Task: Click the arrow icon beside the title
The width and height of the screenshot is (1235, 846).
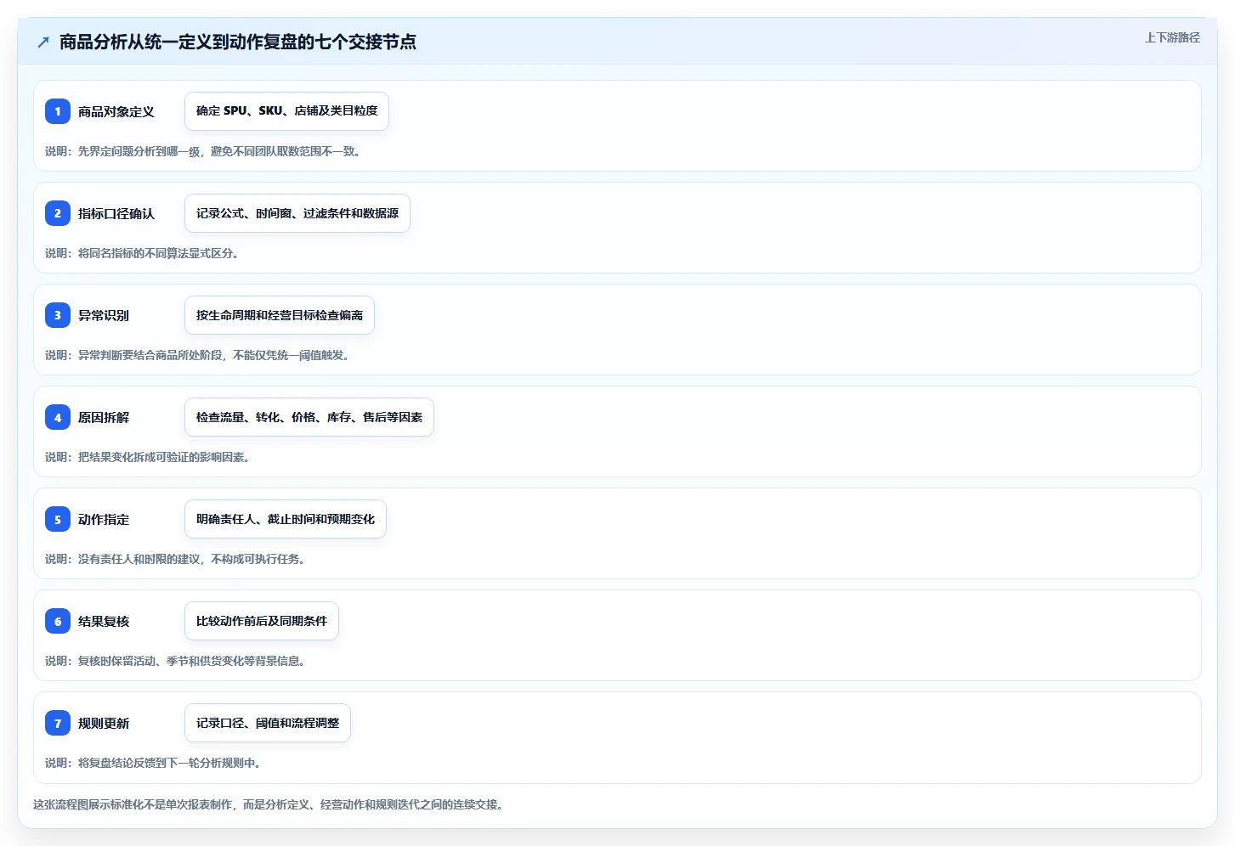Action: 43,42
